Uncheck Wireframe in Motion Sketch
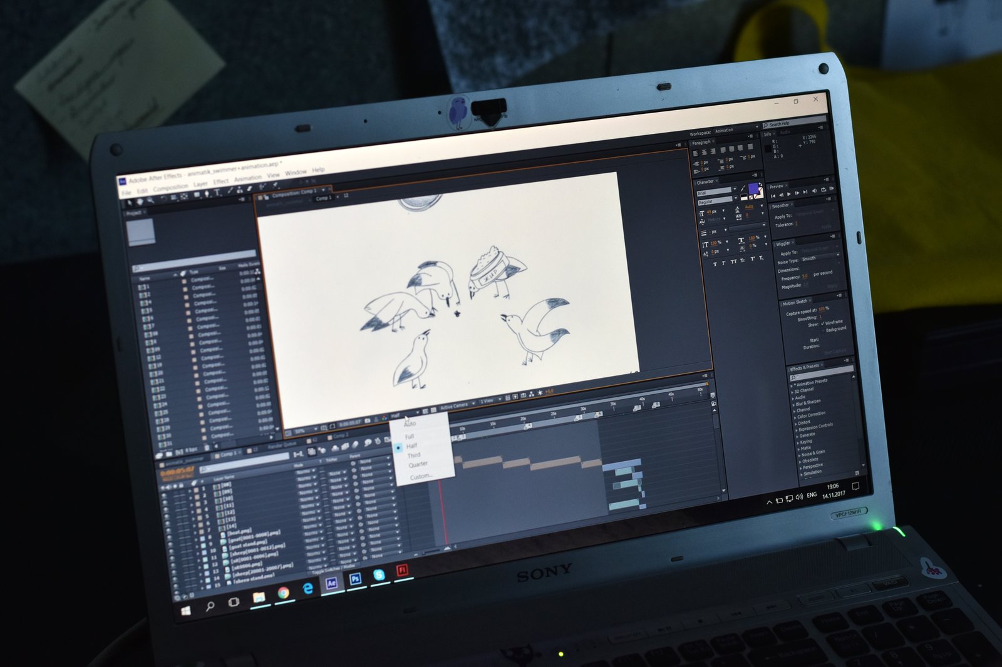 pos(823,323)
